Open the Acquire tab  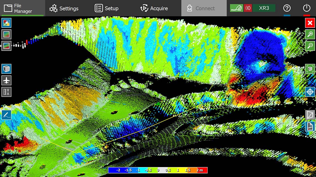click(x=154, y=8)
